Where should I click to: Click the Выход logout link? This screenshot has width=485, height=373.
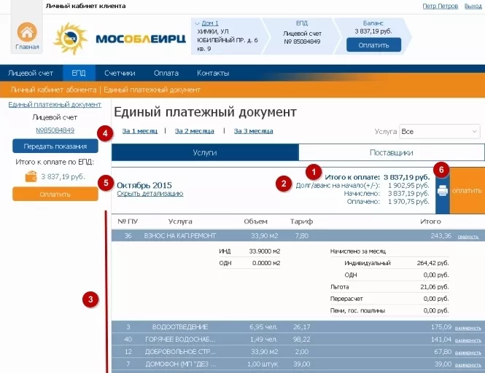[473, 6]
